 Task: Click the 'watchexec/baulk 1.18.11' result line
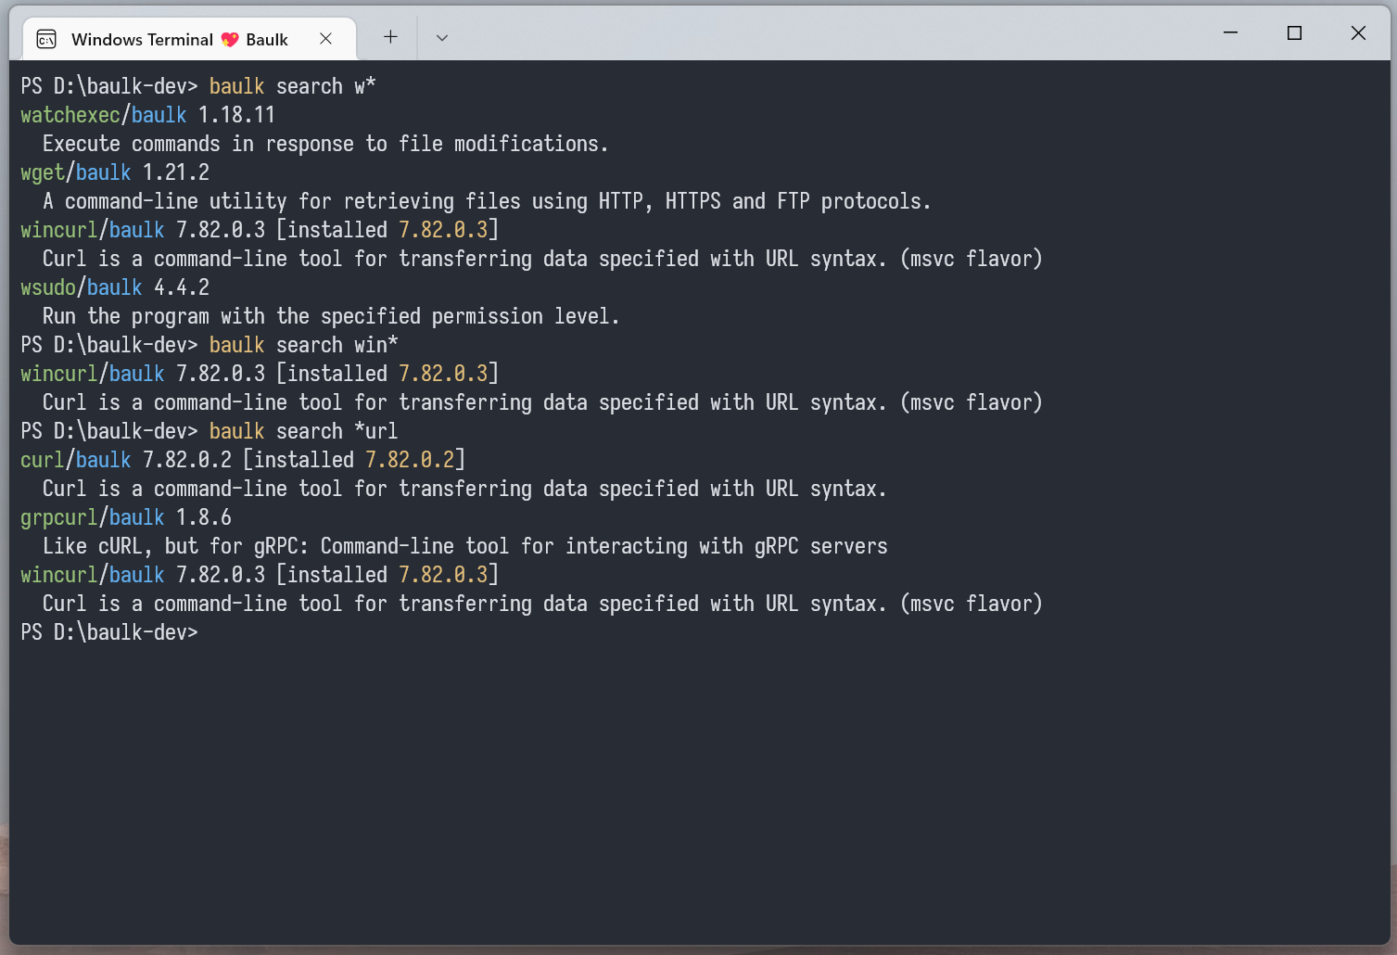coord(148,115)
